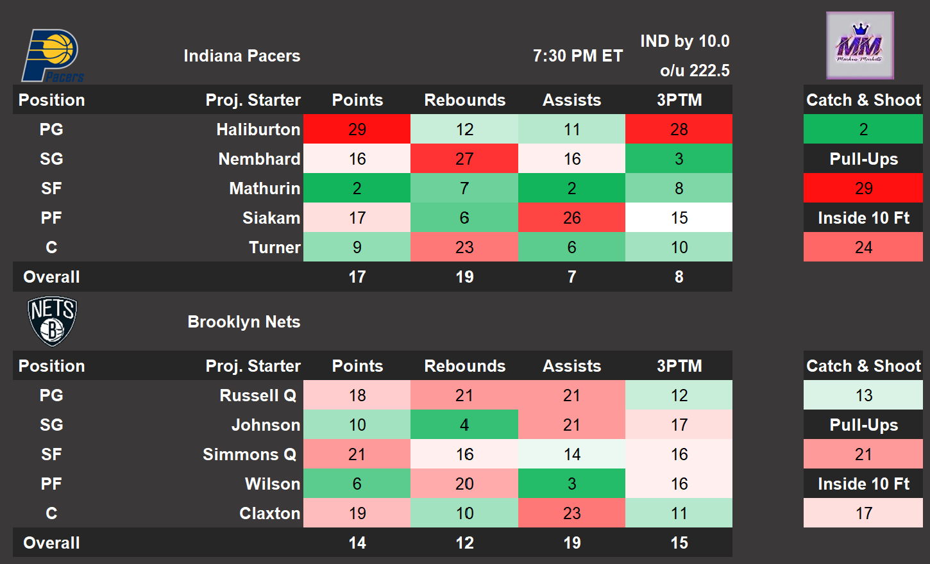Select the Claxton starter name
The height and width of the screenshot is (564, 930).
[x=269, y=513]
